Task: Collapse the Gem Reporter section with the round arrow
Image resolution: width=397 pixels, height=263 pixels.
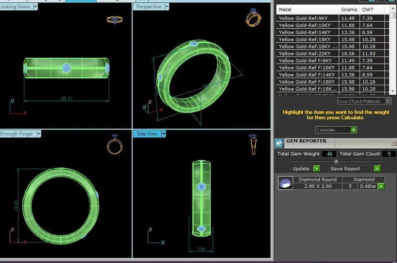Action: pyautogui.click(x=336, y=161)
